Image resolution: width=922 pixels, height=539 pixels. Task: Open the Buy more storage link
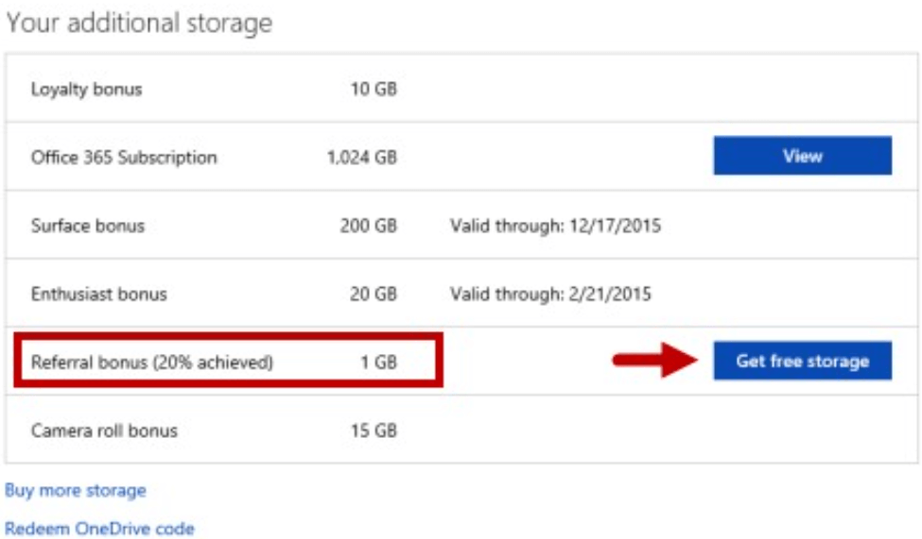coord(76,490)
